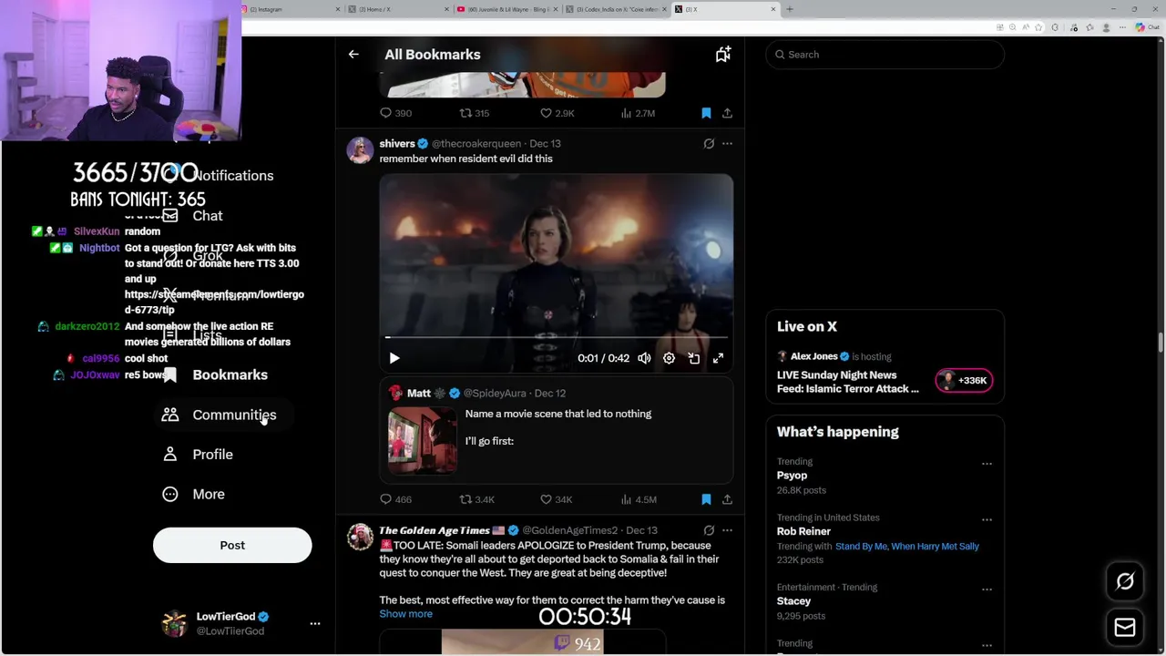Open LowTierGod account switcher dots
The image size is (1166, 656).
[315, 624]
